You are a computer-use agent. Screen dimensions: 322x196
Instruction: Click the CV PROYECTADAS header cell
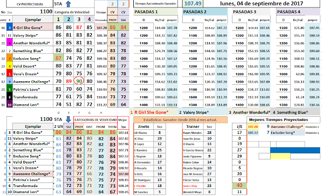click(30, 4)
